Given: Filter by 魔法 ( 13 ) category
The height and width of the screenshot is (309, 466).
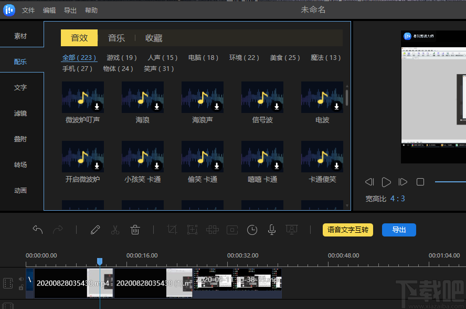Looking at the screenshot, I should coord(325,57).
